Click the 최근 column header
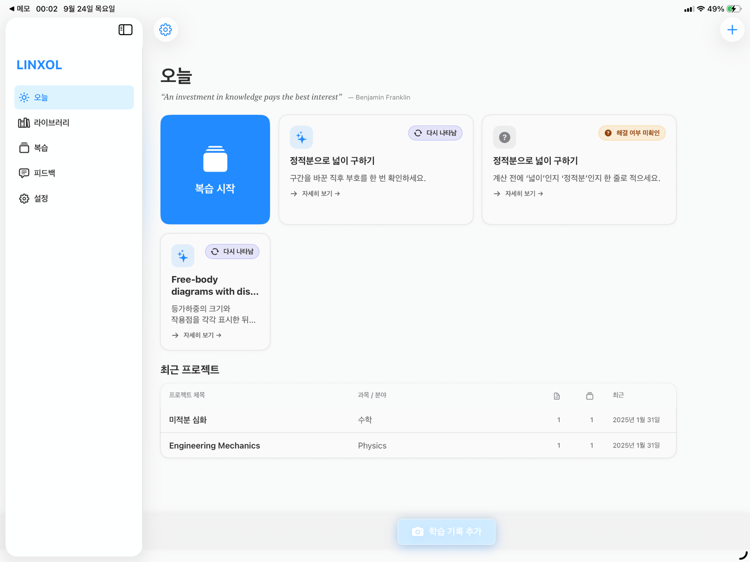Viewport: 750px width, 562px height. click(x=618, y=395)
